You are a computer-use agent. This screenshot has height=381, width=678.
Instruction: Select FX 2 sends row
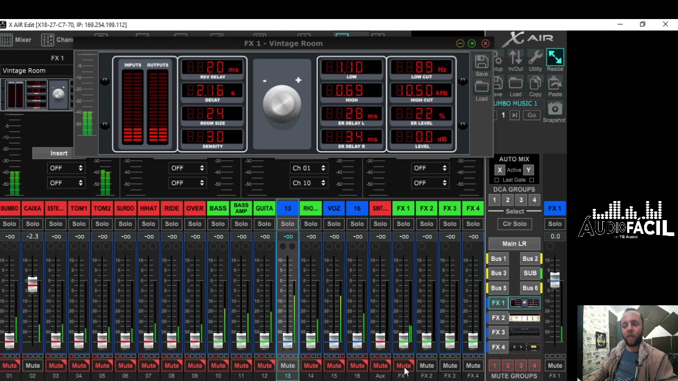pos(498,317)
